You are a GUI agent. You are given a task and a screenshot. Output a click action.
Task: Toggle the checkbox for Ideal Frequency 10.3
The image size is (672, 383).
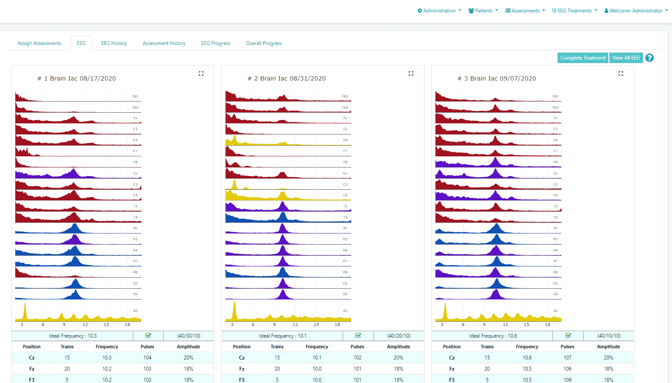(148, 336)
